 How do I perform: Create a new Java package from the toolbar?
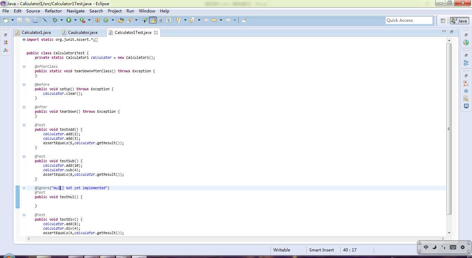coord(98,20)
